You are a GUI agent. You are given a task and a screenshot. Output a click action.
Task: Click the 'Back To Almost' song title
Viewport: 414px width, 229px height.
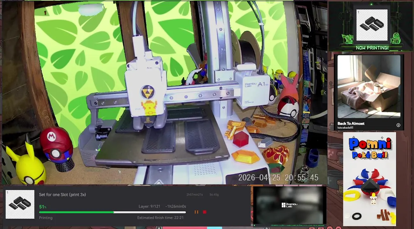pos(351,123)
